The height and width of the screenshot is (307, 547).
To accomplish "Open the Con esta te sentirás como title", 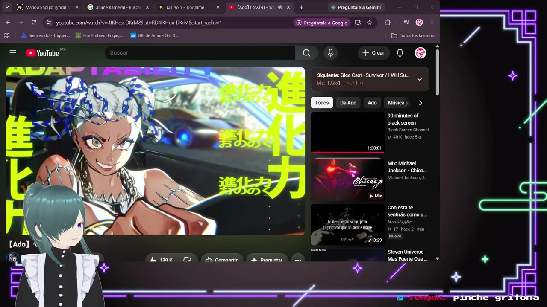I will pyautogui.click(x=407, y=211).
